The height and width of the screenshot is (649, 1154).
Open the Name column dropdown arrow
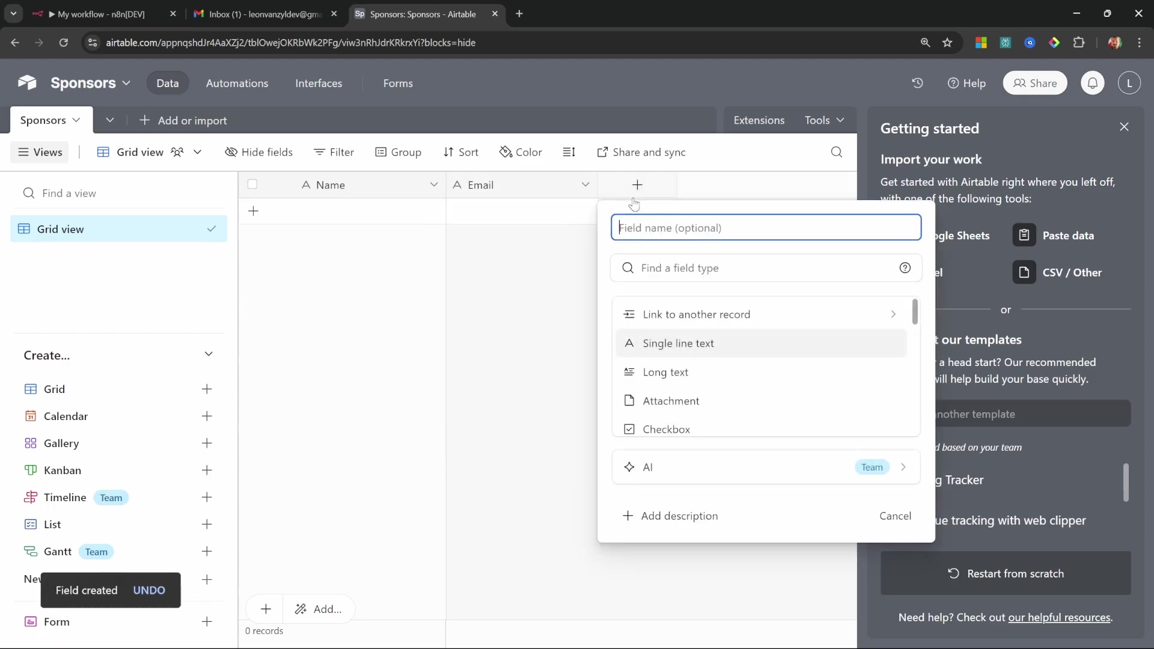click(433, 184)
